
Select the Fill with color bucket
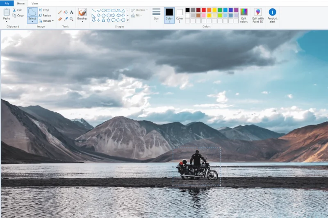(x=66, y=12)
